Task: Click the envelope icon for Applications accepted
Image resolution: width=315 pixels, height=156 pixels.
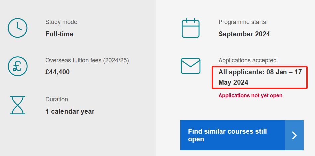Action: pyautogui.click(x=191, y=66)
